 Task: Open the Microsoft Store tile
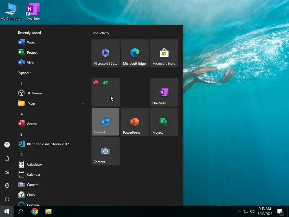[164, 53]
